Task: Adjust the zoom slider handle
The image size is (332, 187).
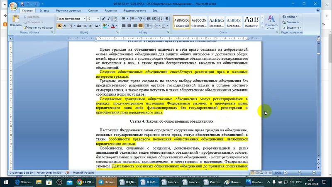Action: pyautogui.click(x=300, y=172)
